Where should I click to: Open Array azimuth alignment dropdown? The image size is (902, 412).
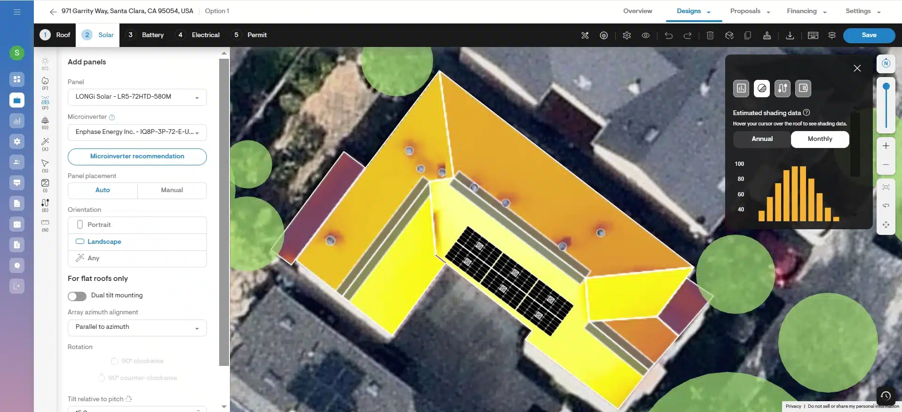coord(137,327)
